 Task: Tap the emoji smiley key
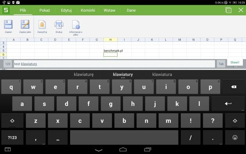[235, 138]
